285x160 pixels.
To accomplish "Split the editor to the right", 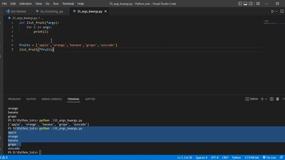I will click(x=282, y=11).
